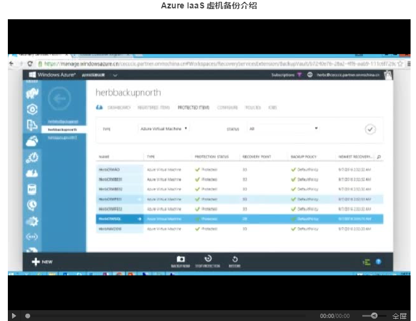Select the HerbNAV2016 row name
416x321 pixels.
110,229
